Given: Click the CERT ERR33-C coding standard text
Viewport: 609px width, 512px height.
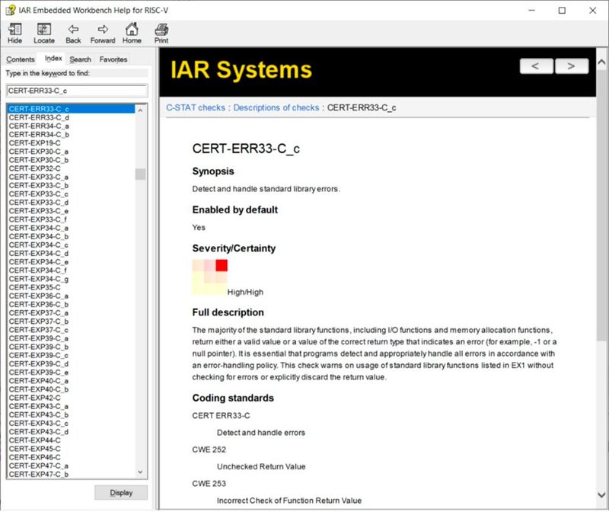Looking at the screenshot, I should (x=221, y=415).
